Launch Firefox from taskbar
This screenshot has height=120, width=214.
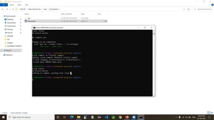click(x=127, y=117)
